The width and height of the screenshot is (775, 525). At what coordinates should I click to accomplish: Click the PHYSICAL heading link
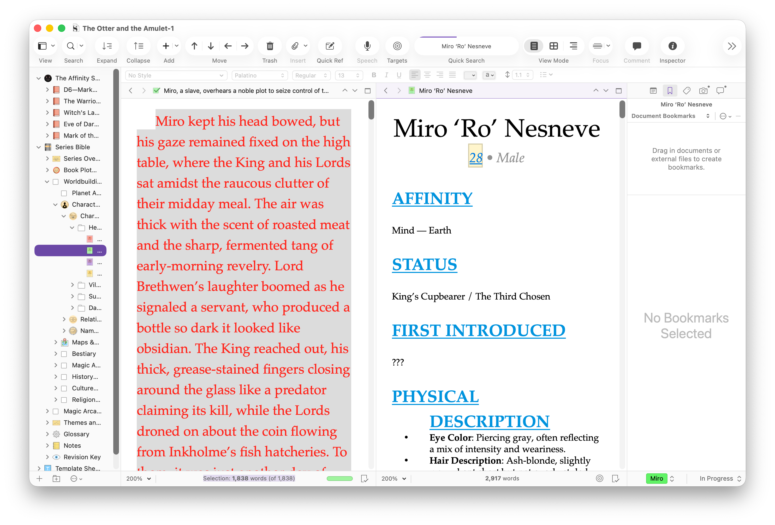[x=435, y=397]
